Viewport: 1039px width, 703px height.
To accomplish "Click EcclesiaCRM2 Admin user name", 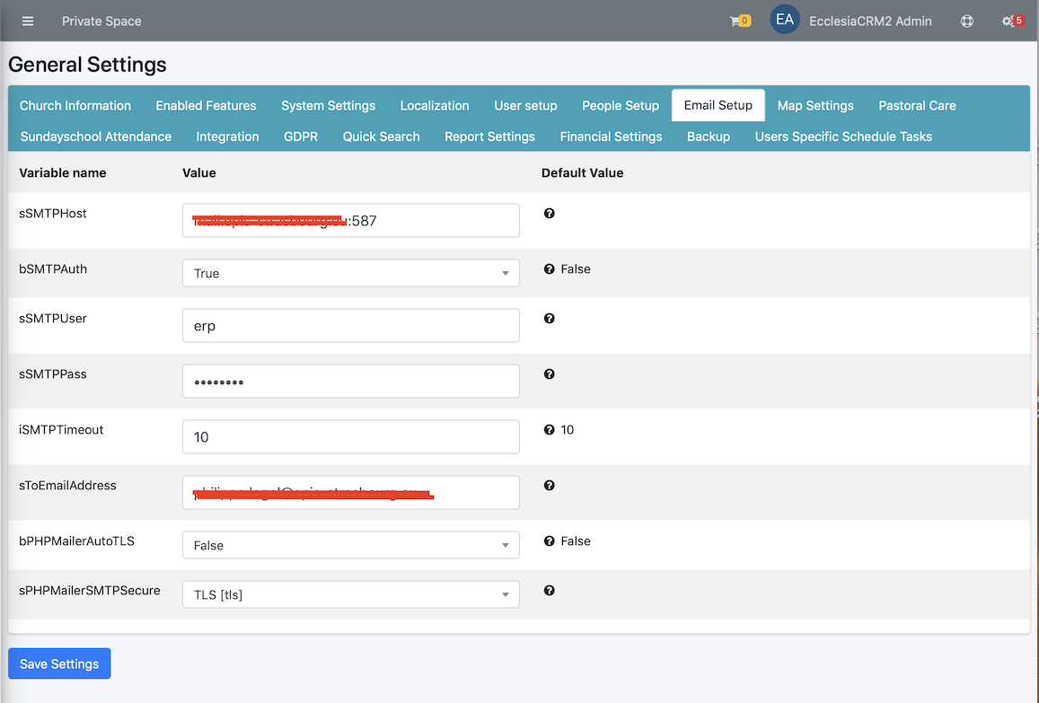I will coord(870,22).
